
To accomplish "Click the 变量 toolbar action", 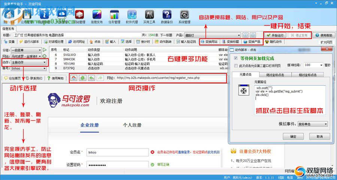I will pos(9,42).
